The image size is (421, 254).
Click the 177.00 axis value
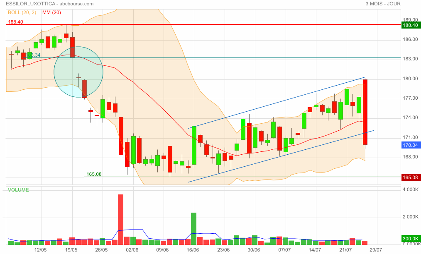click(x=410, y=98)
